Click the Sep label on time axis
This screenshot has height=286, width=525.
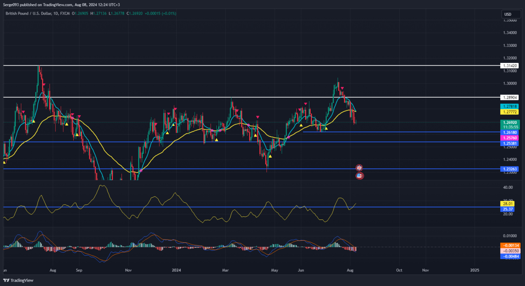click(79, 271)
